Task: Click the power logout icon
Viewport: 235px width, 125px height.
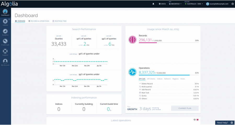Action: point(232,4)
